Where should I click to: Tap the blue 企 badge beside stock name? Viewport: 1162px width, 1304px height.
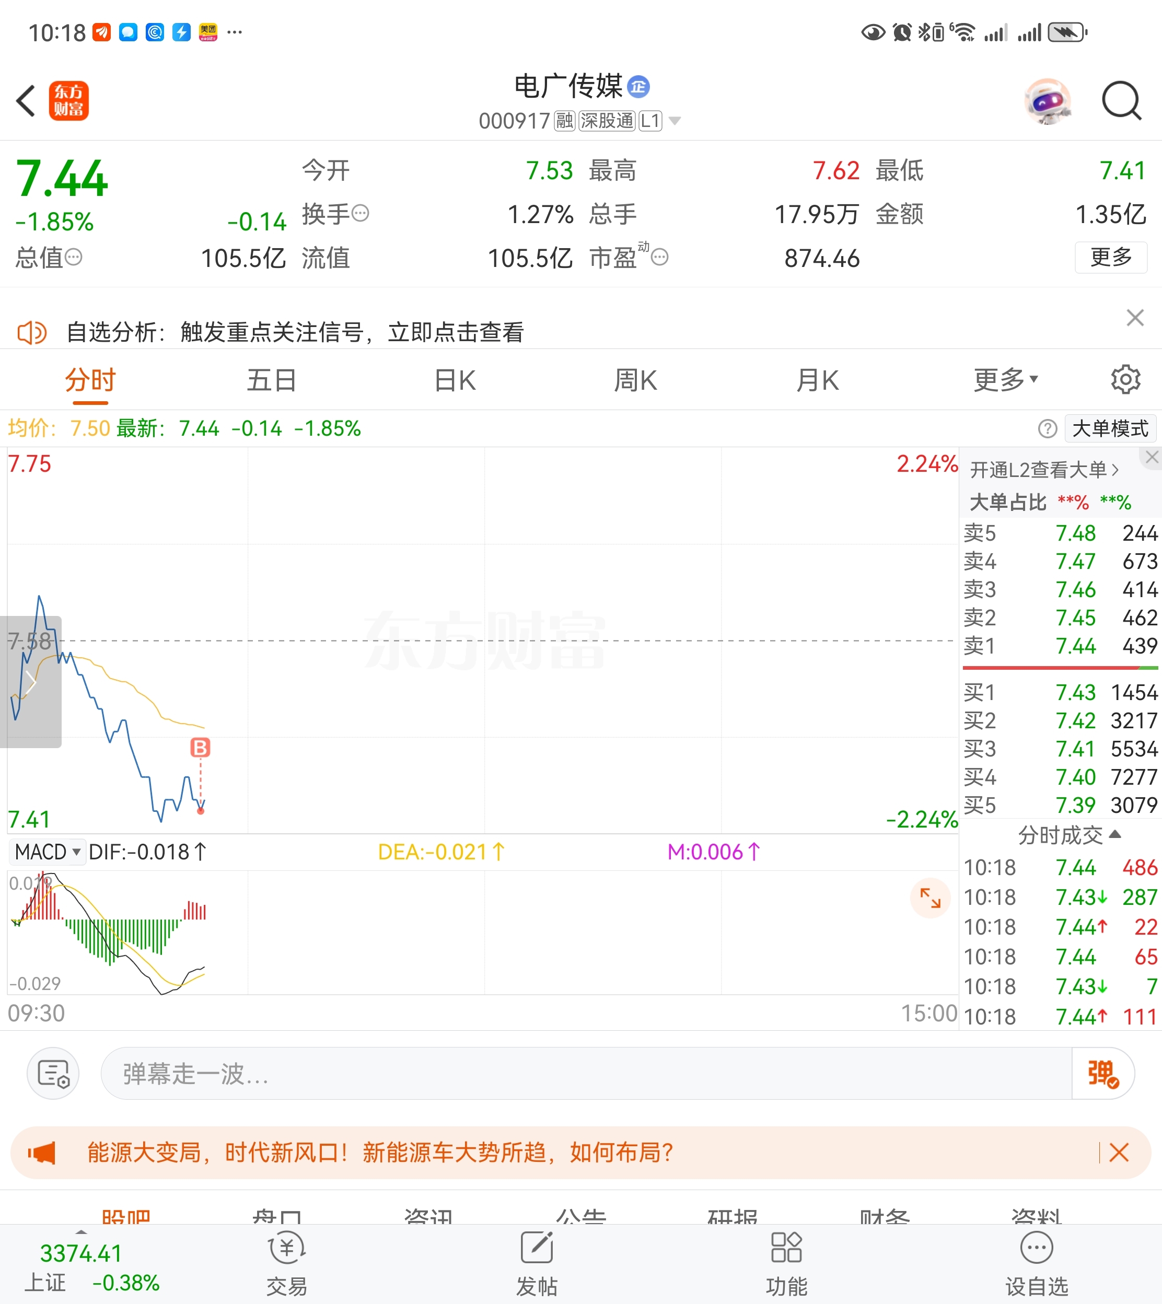point(638,86)
